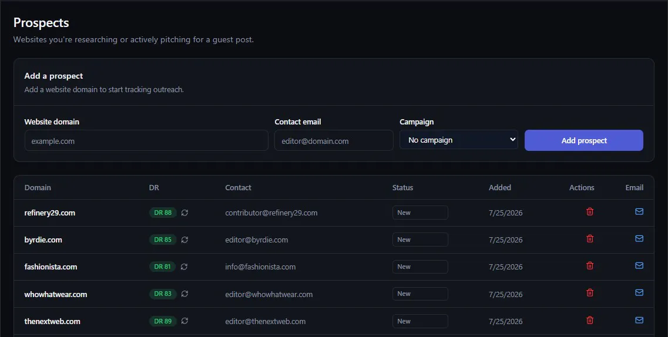Select the byrdie.com domain name
This screenshot has width=668, height=337.
[x=43, y=240]
